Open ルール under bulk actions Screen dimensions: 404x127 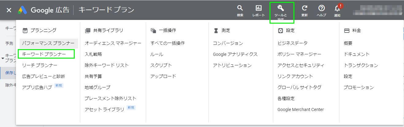[x=157, y=54]
